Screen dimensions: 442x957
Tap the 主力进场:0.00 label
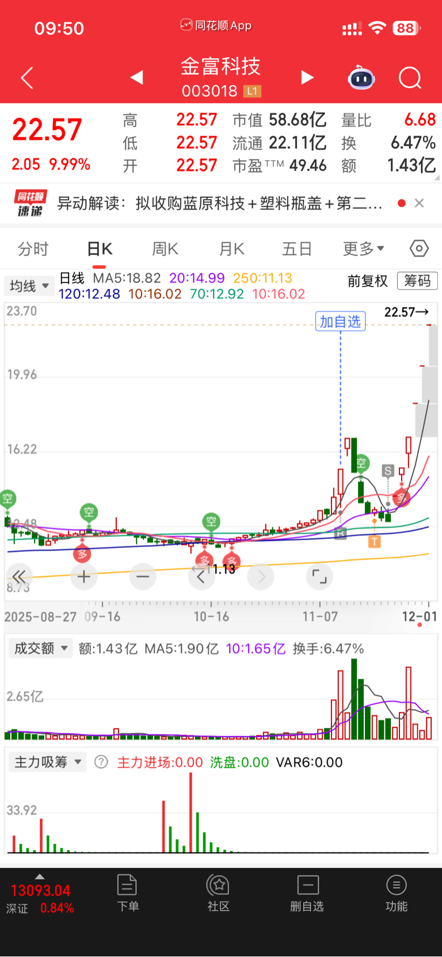[x=160, y=762]
